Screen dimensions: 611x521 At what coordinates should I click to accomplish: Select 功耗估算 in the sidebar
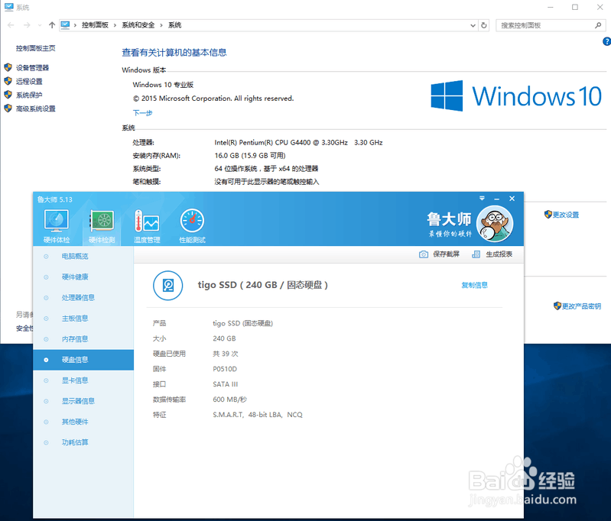(x=83, y=442)
